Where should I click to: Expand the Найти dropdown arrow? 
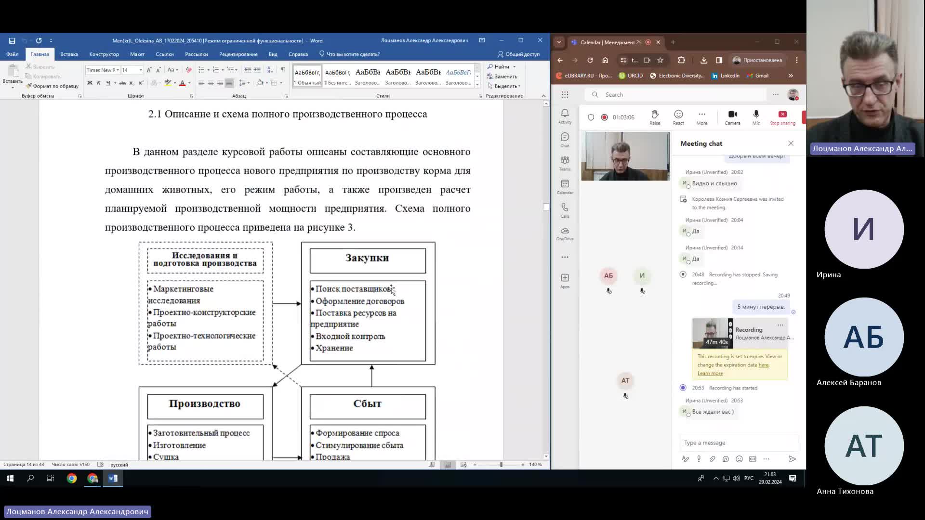[x=514, y=67]
